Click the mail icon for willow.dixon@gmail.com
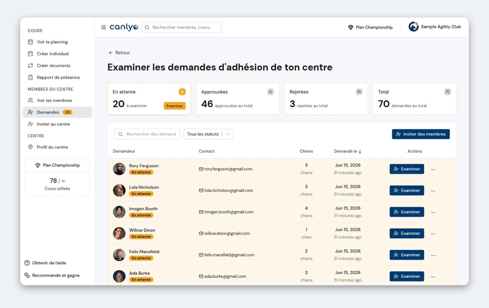Viewport: 489px width, 308px height. point(201,234)
